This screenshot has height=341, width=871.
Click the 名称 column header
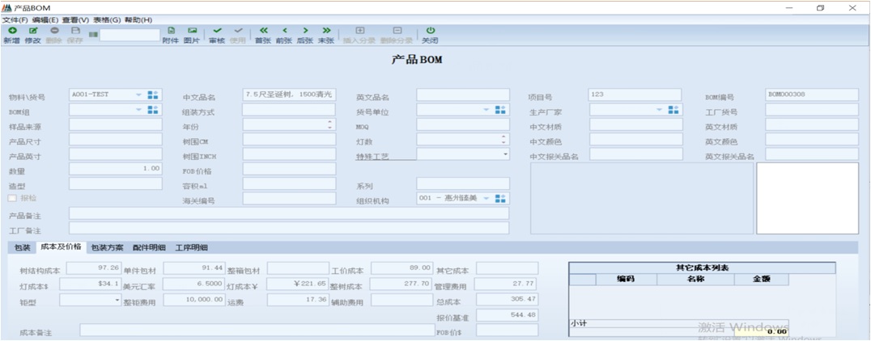click(695, 280)
